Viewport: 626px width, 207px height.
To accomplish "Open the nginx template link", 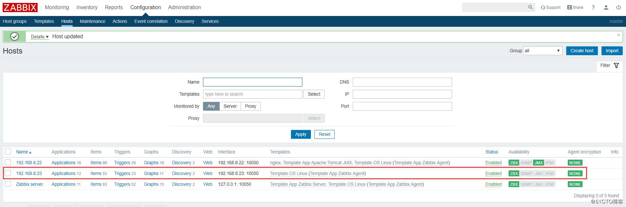I will tap(275, 163).
